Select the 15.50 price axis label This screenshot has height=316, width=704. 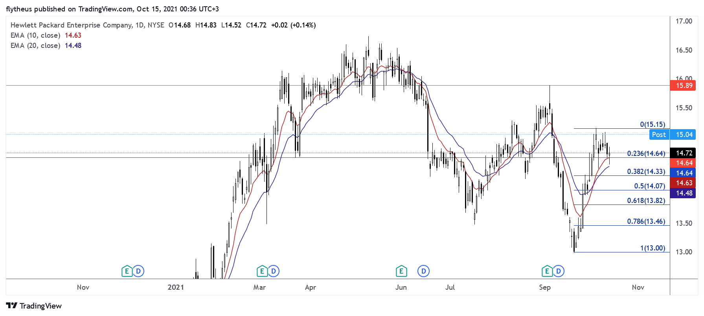pyautogui.click(x=684, y=108)
